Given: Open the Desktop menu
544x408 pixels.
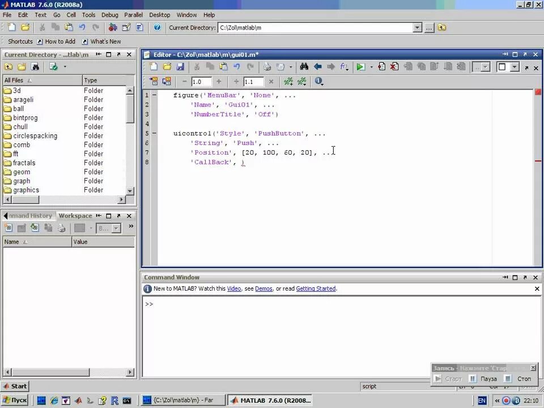Looking at the screenshot, I should pos(160,15).
